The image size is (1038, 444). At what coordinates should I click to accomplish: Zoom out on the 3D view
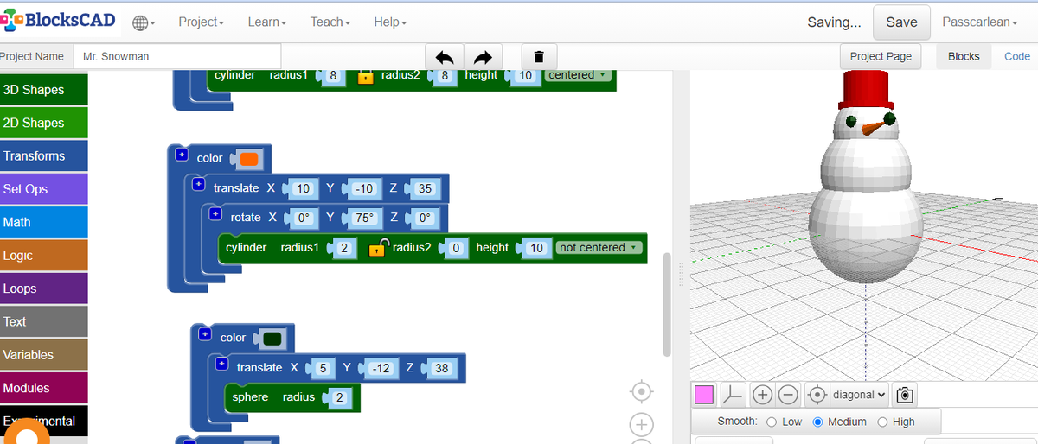click(788, 395)
